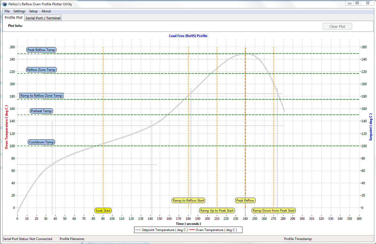Click the Peak Reflow Temp label

(x=41, y=50)
